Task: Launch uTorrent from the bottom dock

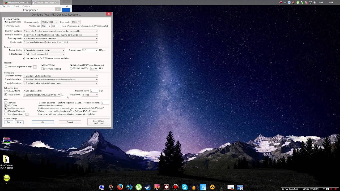Action: (x=139, y=187)
